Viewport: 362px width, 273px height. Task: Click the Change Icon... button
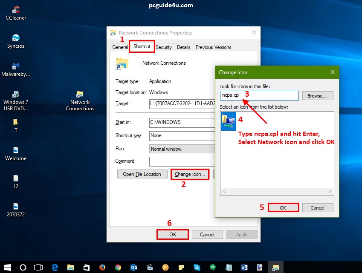click(190, 174)
